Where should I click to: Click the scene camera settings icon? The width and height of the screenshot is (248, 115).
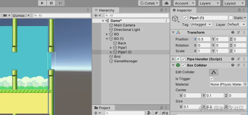click(x=5, y=15)
